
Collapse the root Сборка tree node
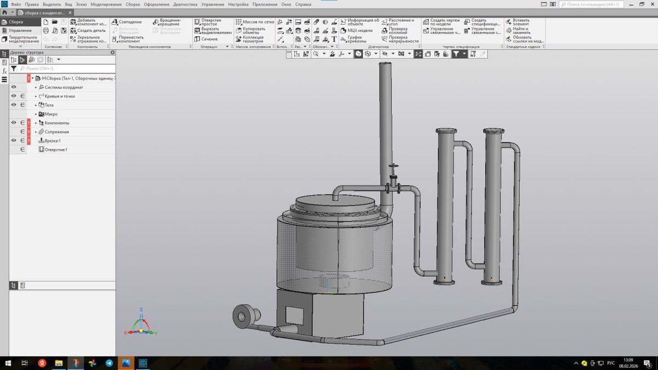pyautogui.click(x=32, y=78)
